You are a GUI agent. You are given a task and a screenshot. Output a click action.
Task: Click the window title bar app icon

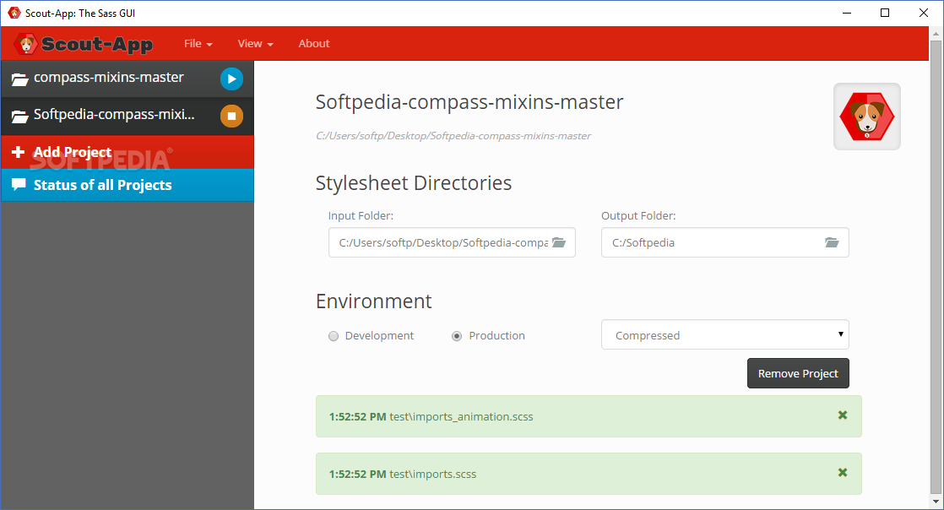click(x=14, y=13)
